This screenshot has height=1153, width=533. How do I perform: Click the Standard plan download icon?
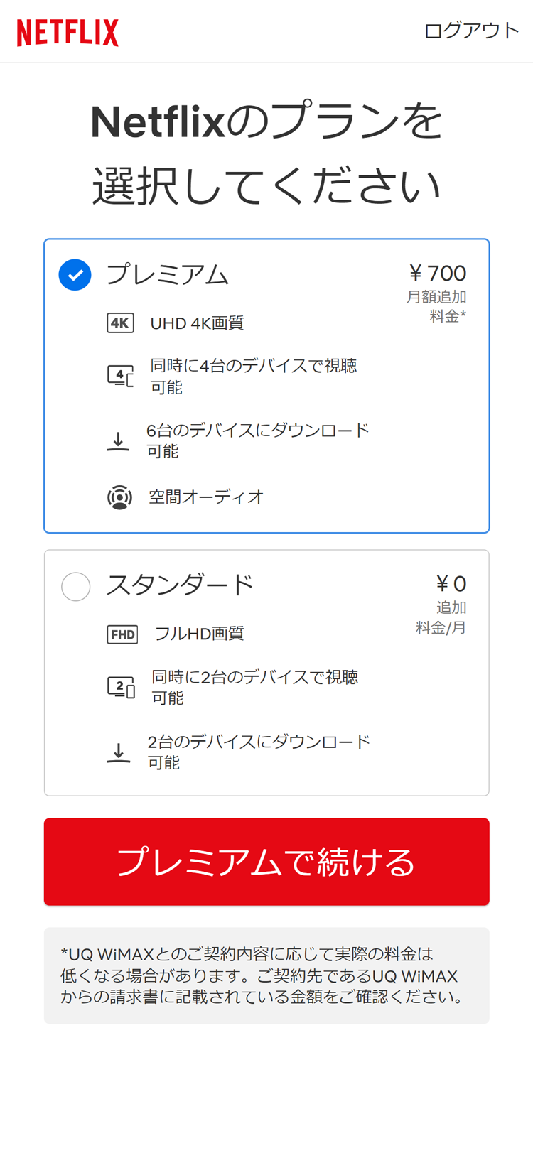[x=119, y=752]
